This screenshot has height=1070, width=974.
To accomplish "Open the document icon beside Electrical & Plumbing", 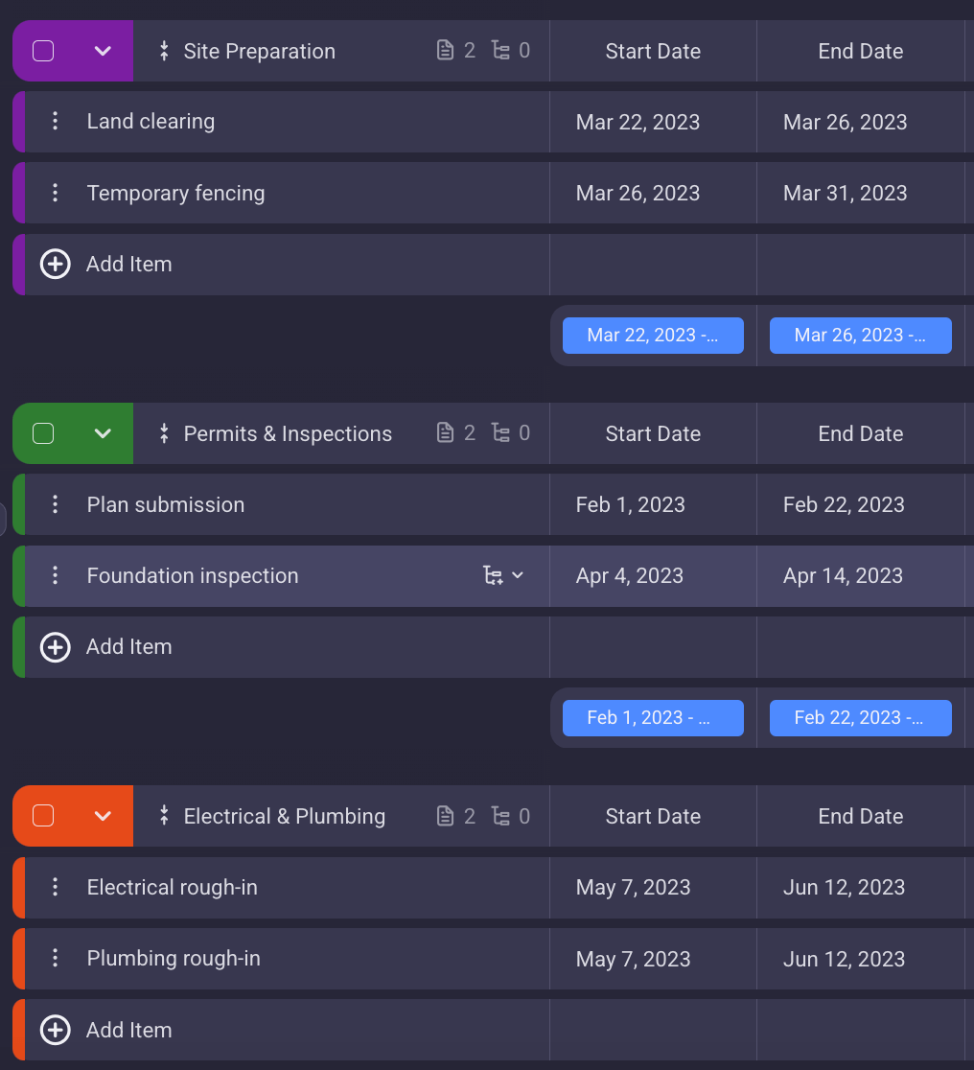I will (445, 816).
